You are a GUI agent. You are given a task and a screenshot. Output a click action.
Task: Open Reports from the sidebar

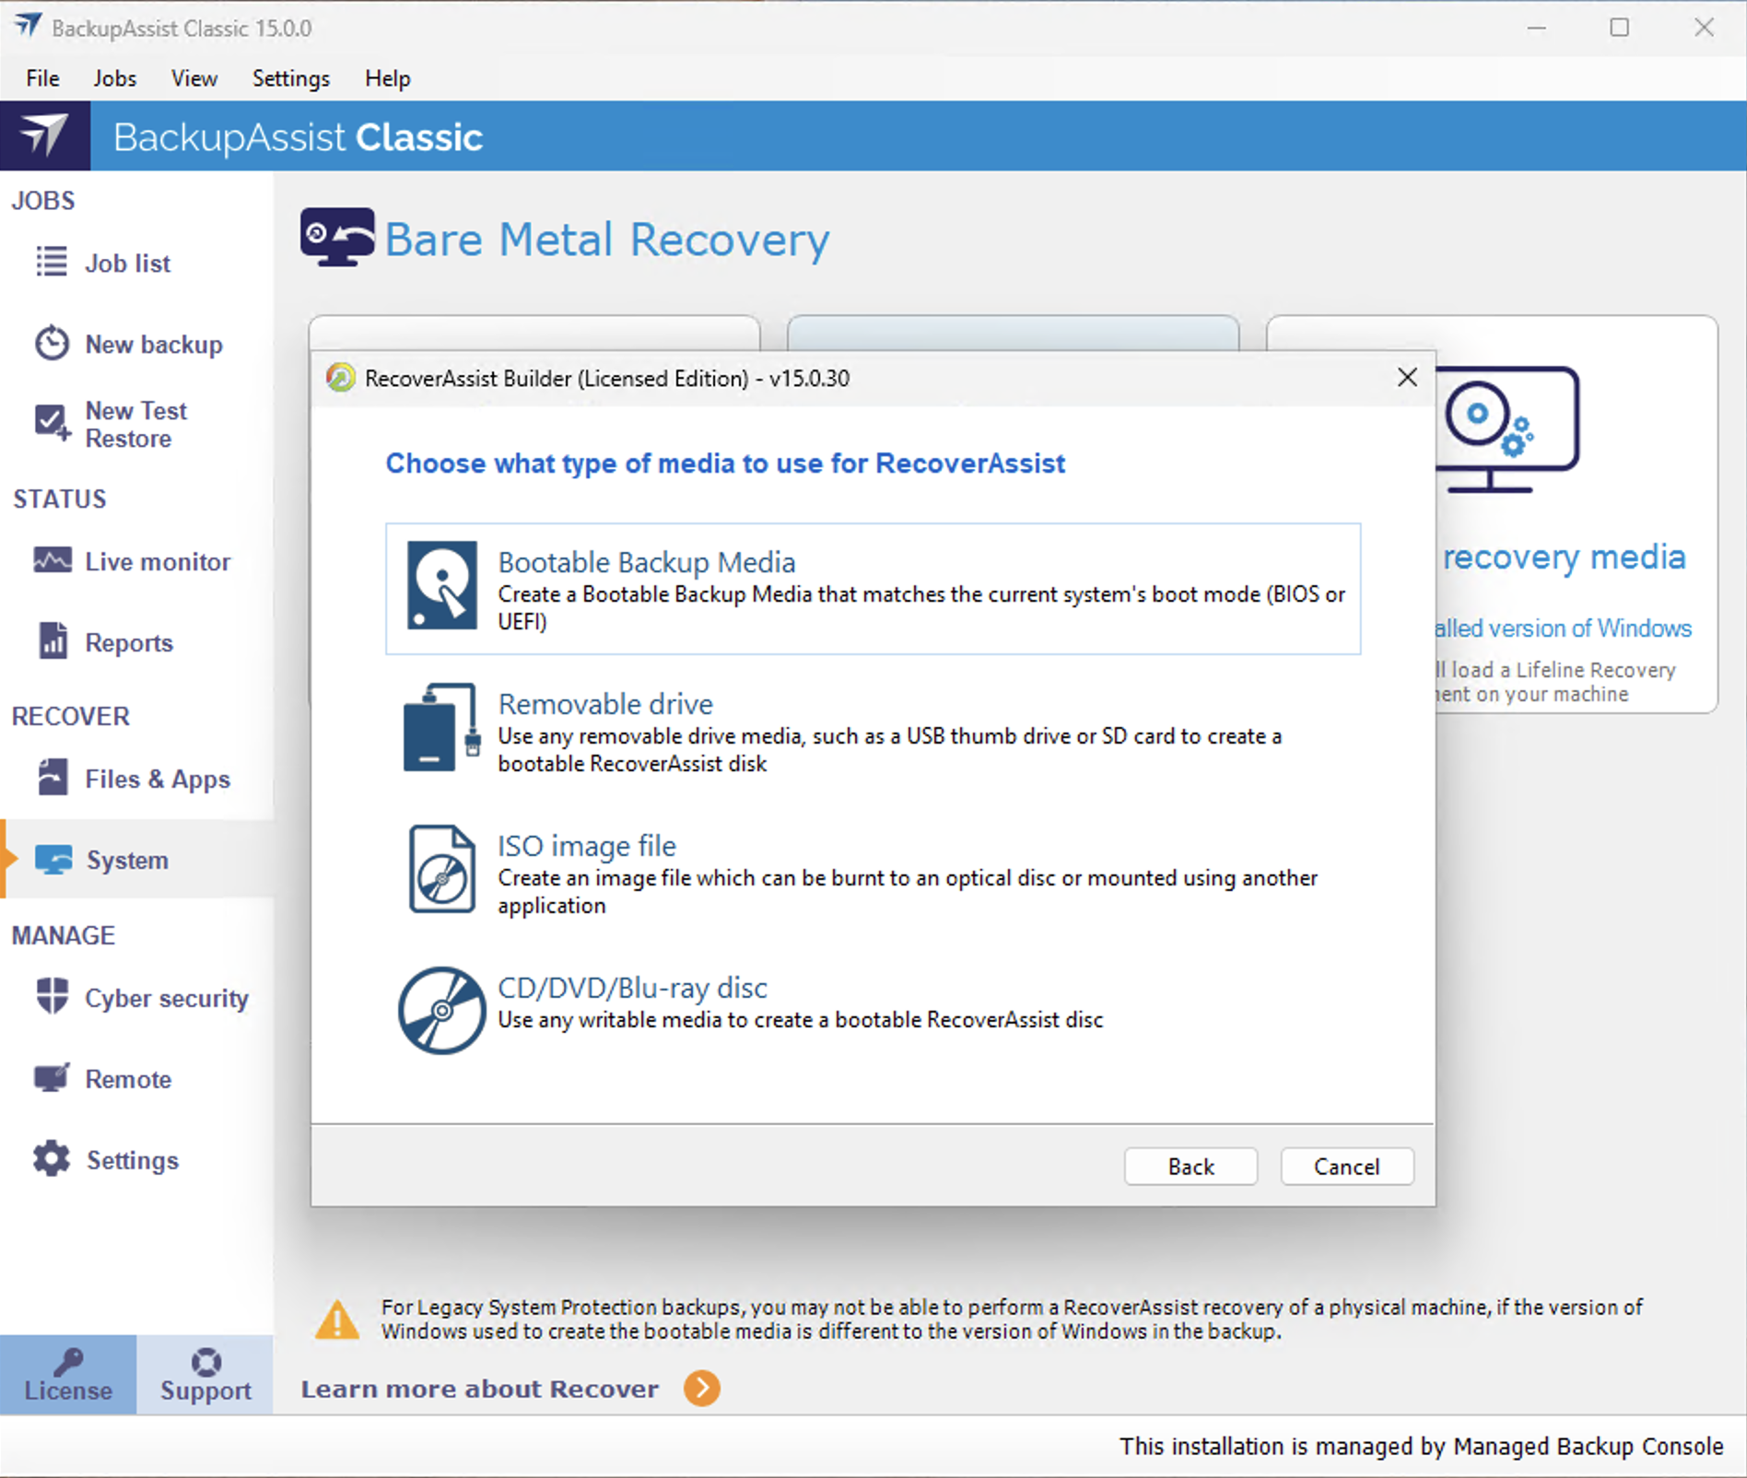point(128,643)
